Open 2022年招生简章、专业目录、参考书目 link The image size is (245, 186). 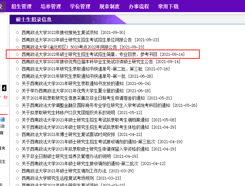[x=89, y=54]
